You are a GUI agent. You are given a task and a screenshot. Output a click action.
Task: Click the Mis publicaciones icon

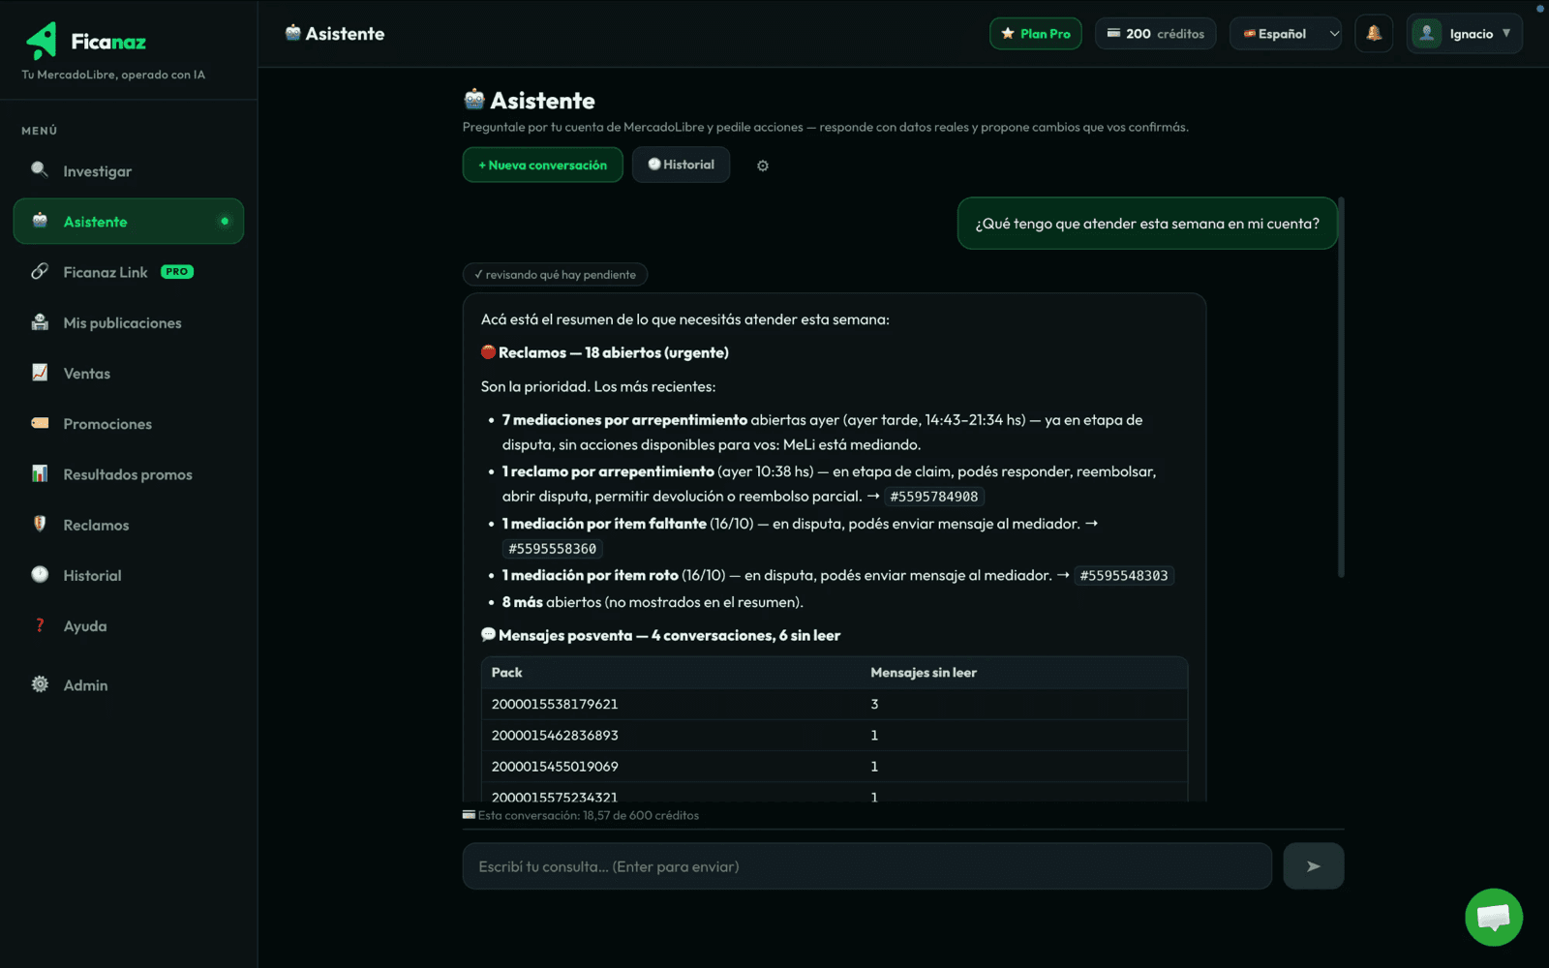tap(40, 322)
